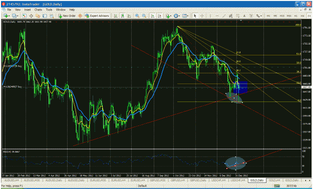Pick the equidistant channel tool
The height and width of the screenshot is (189, 313).
pos(230,16)
